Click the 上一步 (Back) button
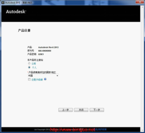145x133 pixels. pos(66,110)
